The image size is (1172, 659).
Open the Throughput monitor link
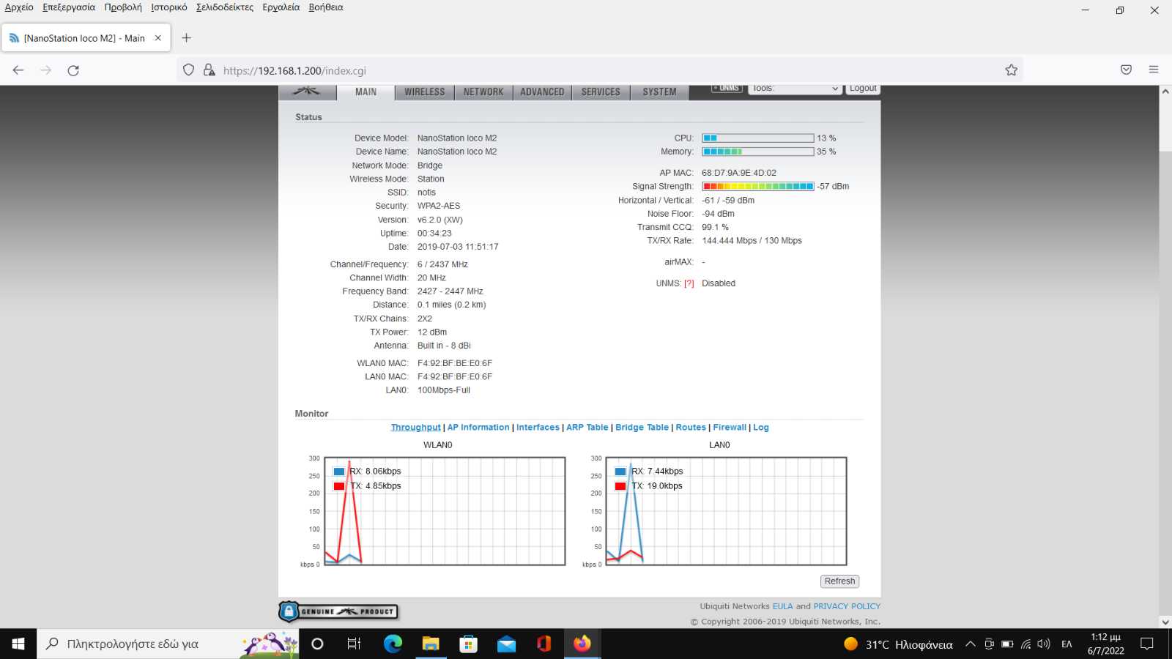pos(416,428)
